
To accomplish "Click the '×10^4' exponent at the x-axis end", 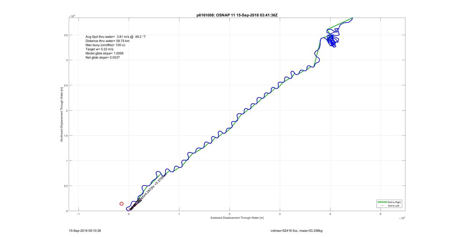I will [402, 218].
